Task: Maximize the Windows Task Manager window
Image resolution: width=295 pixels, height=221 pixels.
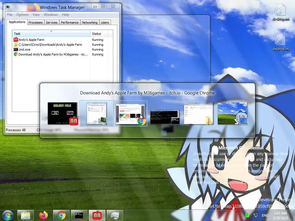Action: 103,6
